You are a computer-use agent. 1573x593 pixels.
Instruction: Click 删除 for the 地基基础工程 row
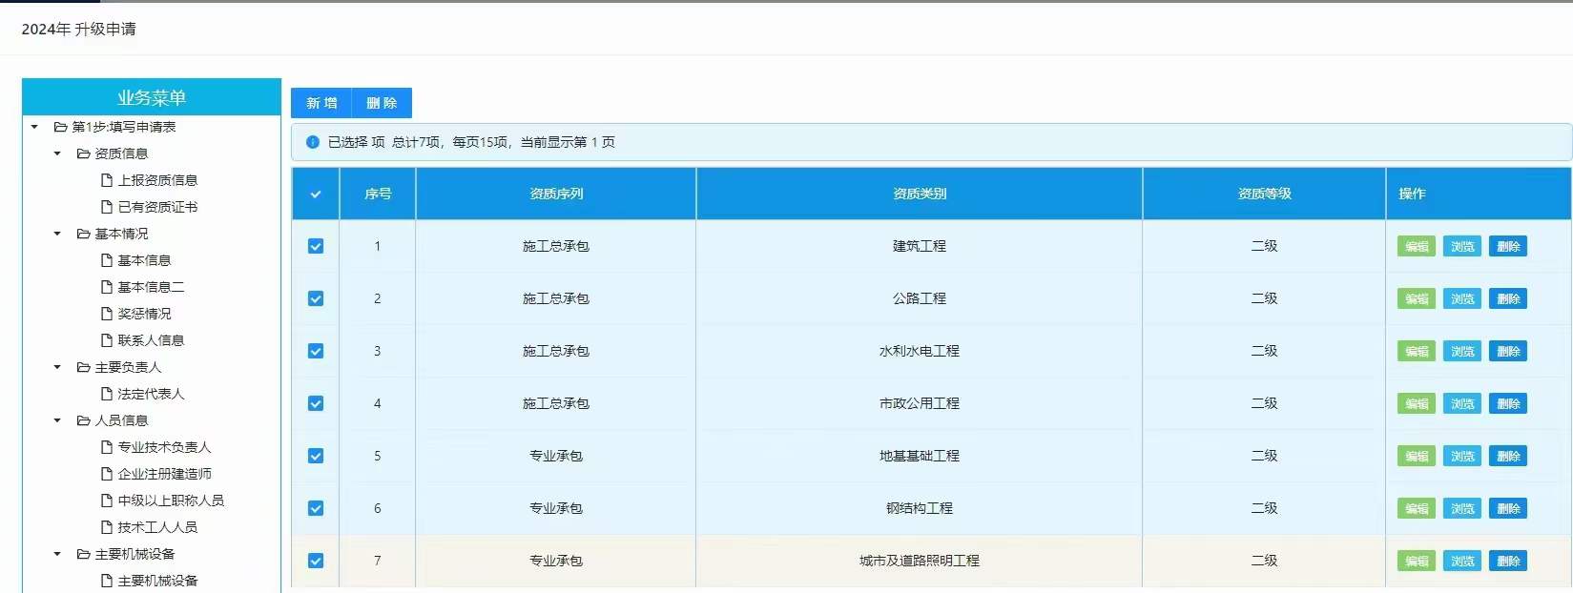point(1508,456)
